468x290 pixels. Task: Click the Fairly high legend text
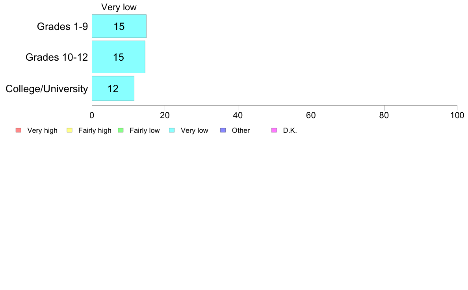95,130
